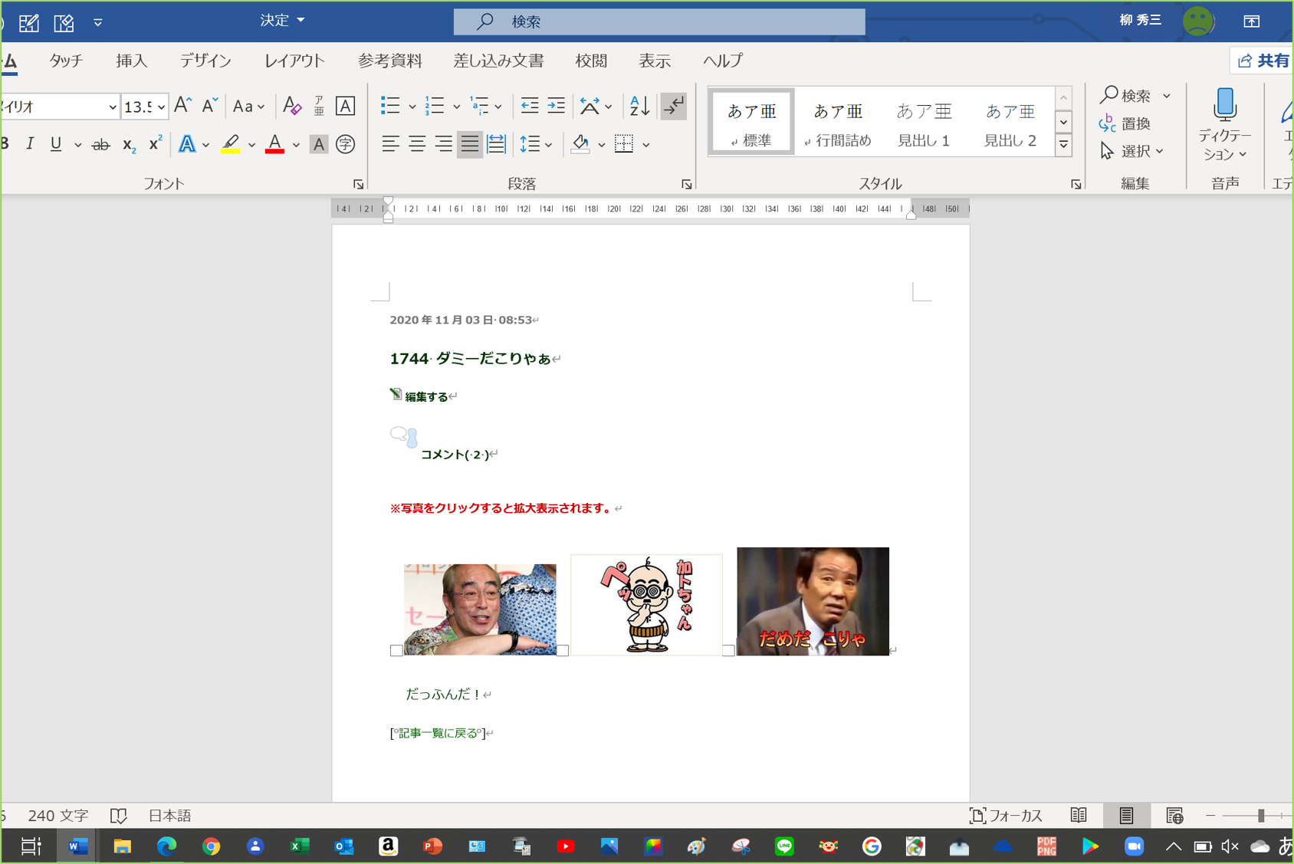Toggle superscript formatting
This screenshot has height=864, width=1294.
click(x=155, y=143)
